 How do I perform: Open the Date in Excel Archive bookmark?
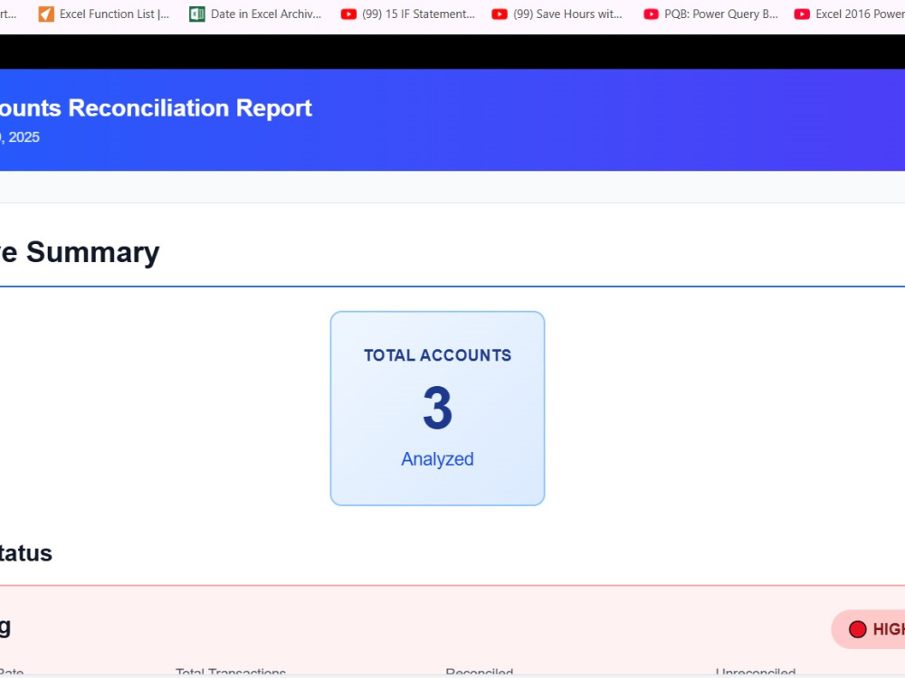tap(255, 14)
